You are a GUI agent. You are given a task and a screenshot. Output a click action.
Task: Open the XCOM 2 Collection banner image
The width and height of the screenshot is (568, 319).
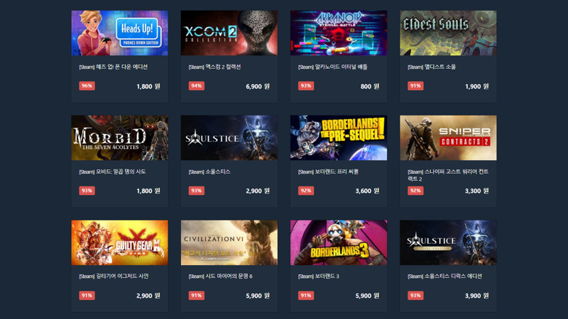coord(229,33)
